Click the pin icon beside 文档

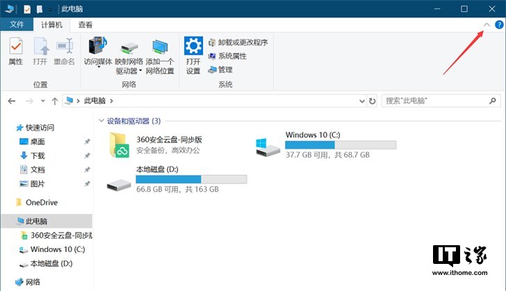[87, 169]
